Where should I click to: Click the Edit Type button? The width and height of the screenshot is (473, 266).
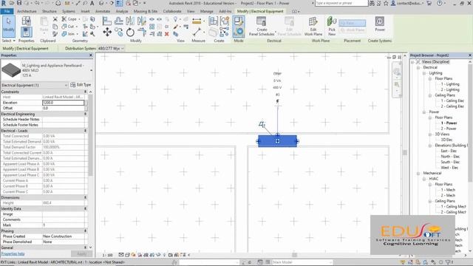click(x=81, y=85)
